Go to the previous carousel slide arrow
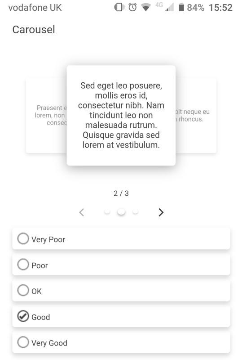The image size is (242, 364). tap(82, 212)
